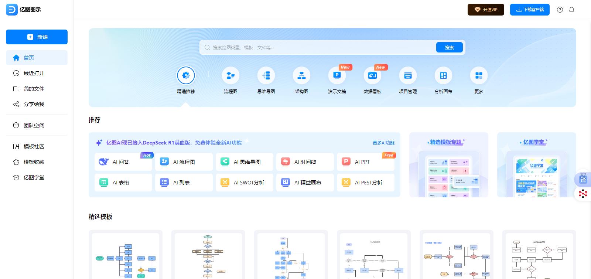Select the 架构图 icon
Viewport: 591px width, 279px height.
click(301, 75)
